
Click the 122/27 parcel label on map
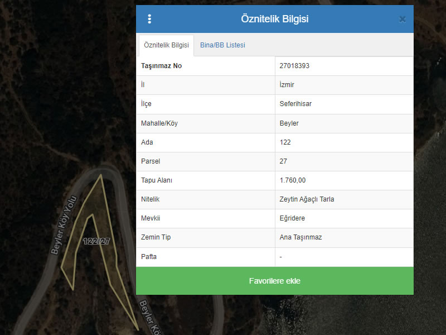tap(95, 241)
